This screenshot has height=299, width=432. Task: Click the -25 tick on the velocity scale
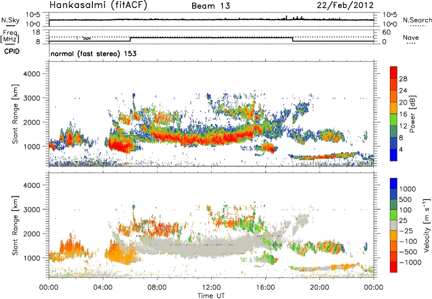(x=407, y=231)
